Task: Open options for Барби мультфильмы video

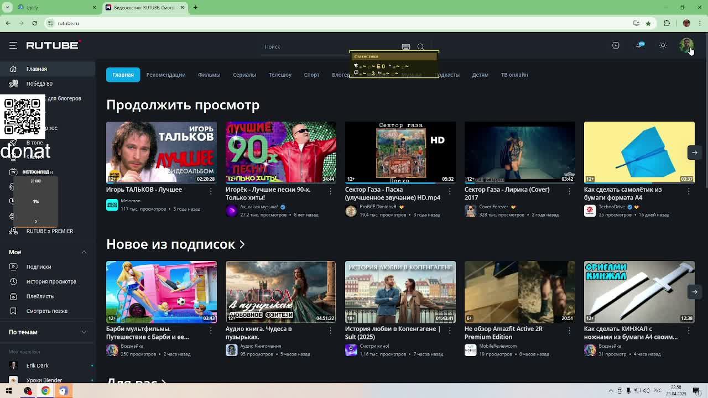Action: click(211, 331)
